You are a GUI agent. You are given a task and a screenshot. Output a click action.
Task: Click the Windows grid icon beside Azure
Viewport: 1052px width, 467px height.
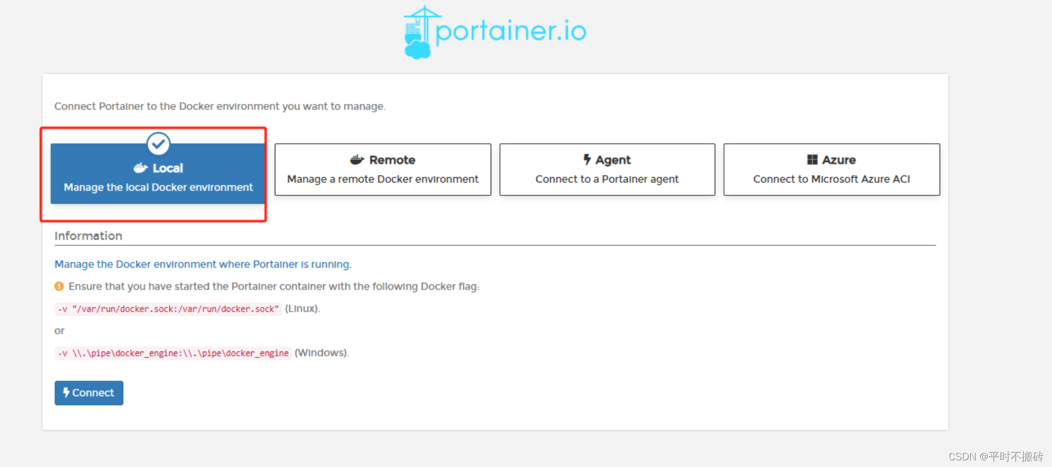812,160
